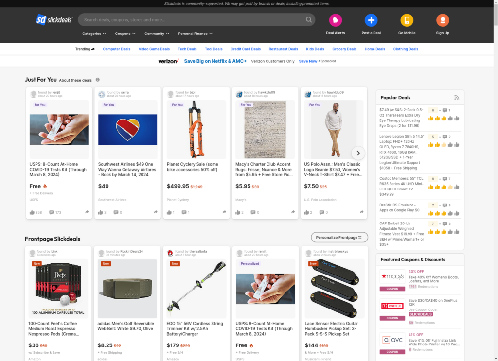Image resolution: width=498 pixels, height=361 pixels.
Task: Click Grocery Deals in trending bar
Action: click(x=344, y=49)
